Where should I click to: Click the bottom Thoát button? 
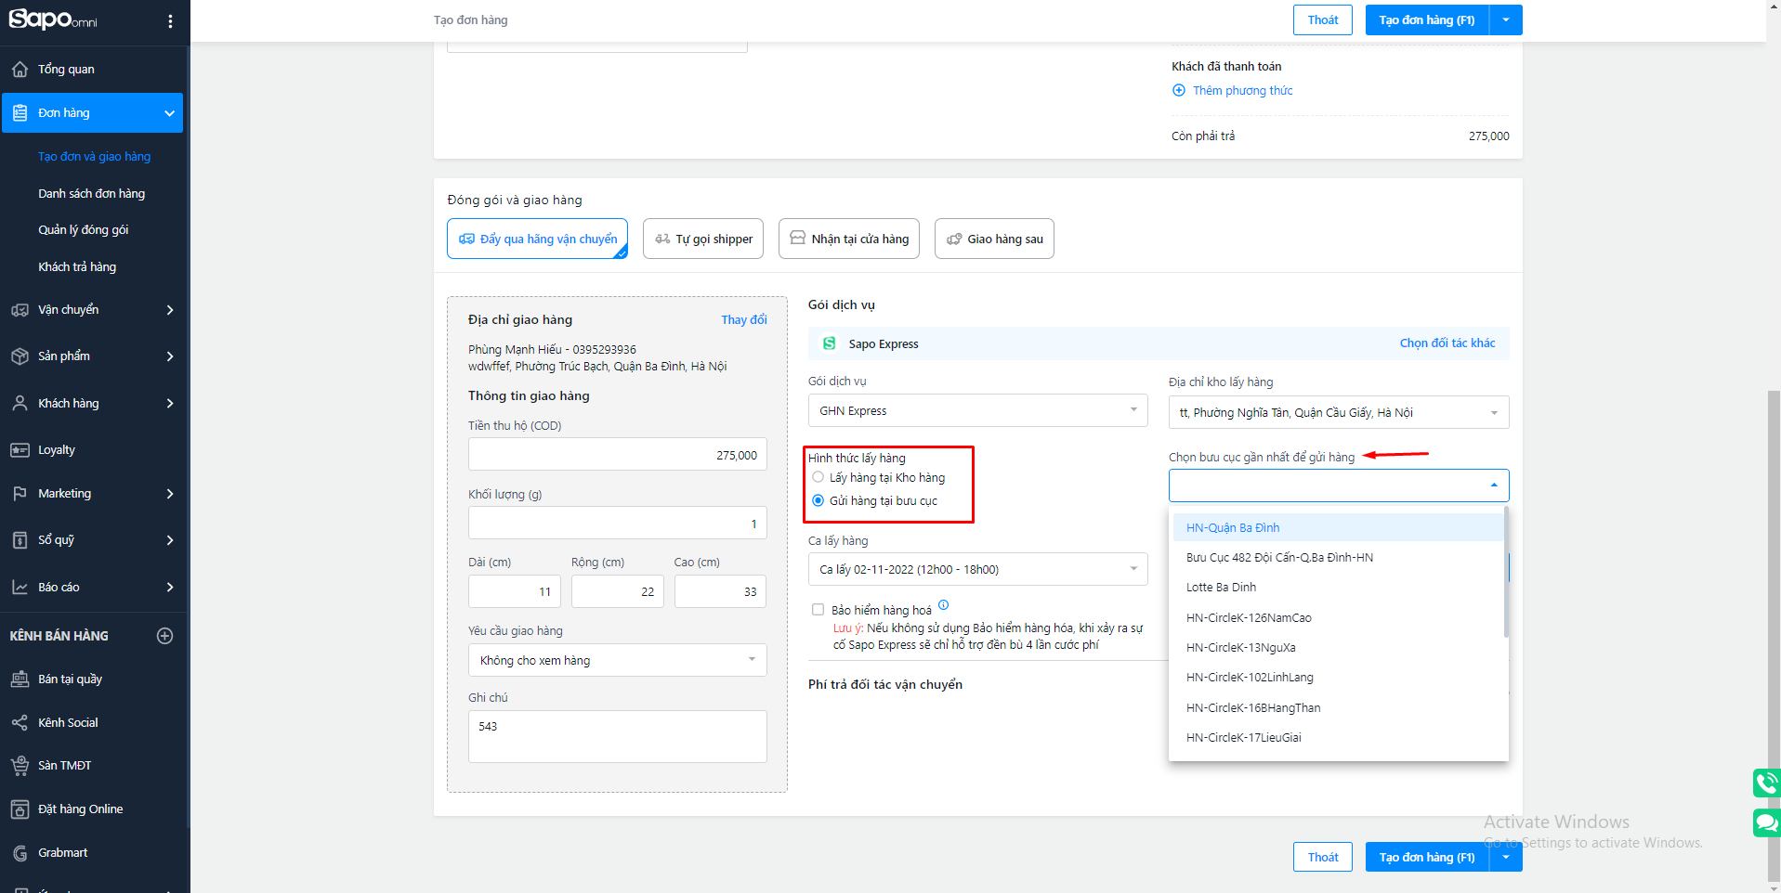pos(1323,857)
